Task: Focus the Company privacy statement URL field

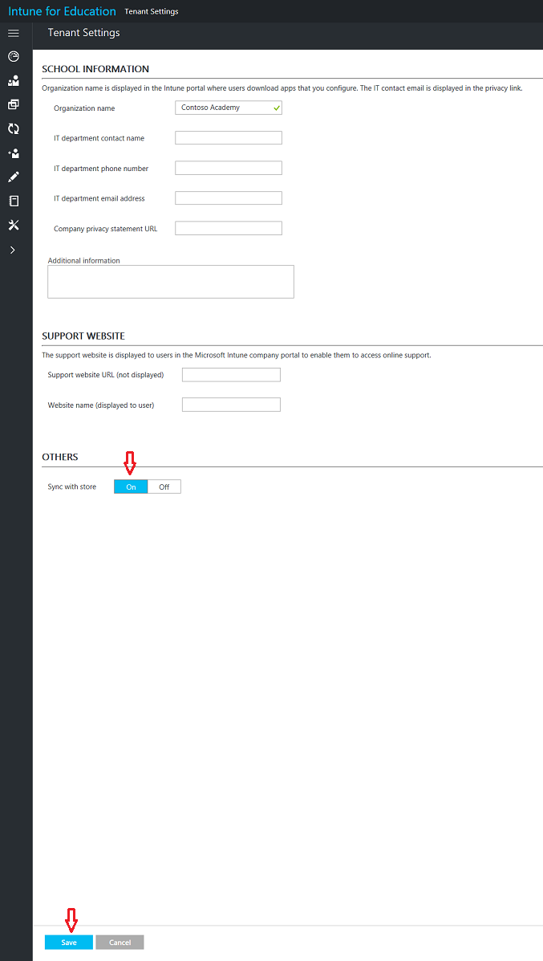Action: (x=229, y=228)
